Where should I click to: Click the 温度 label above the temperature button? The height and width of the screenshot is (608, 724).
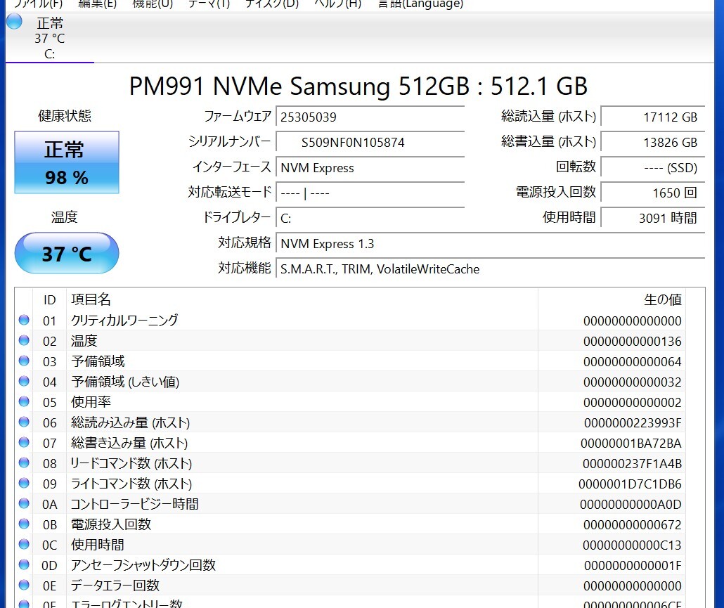click(x=64, y=216)
